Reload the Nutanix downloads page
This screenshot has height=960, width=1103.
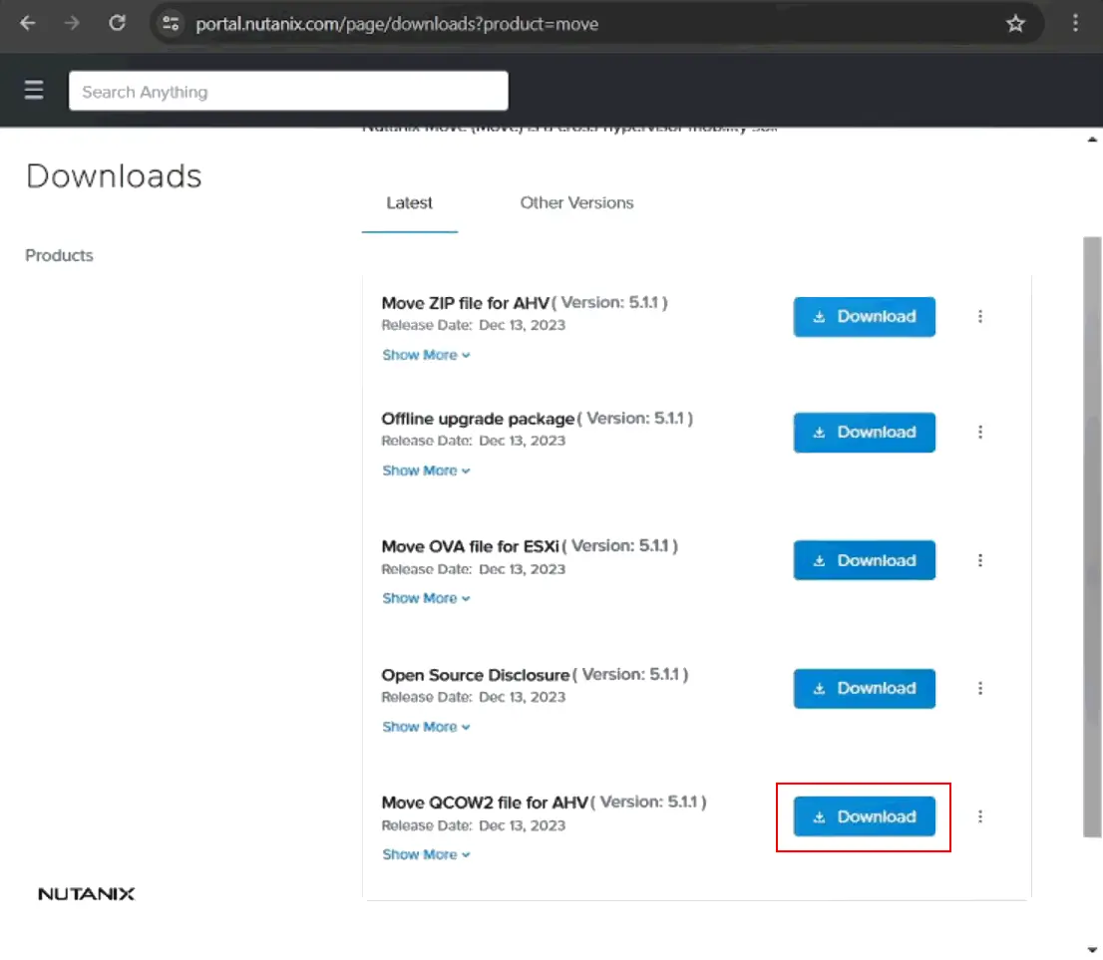coord(117,23)
